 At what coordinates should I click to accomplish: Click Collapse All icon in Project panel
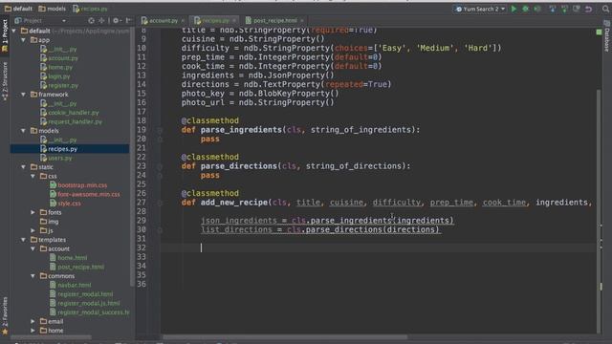(101, 20)
